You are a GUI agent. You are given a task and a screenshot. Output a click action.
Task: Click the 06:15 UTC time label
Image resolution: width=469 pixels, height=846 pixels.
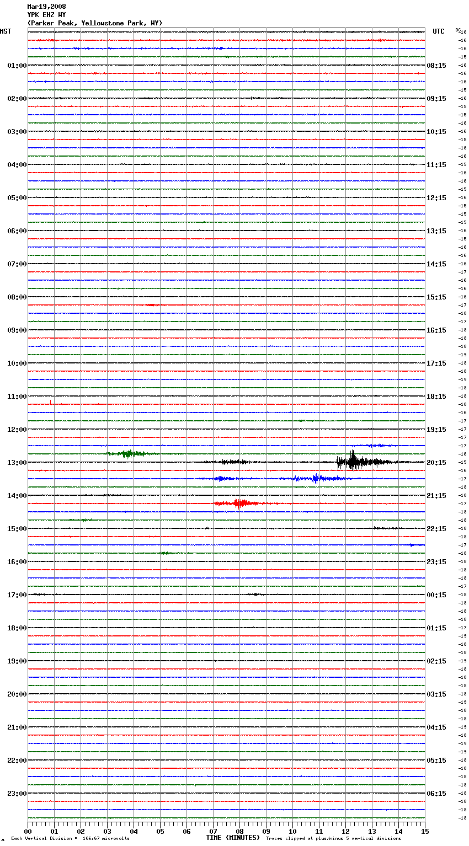(x=436, y=794)
